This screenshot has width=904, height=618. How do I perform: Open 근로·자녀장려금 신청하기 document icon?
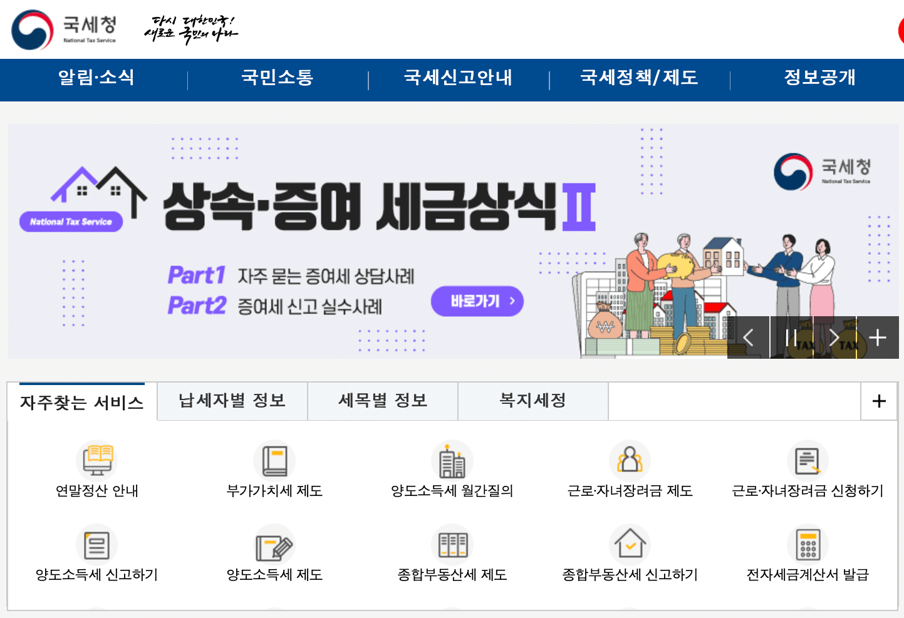(x=808, y=460)
